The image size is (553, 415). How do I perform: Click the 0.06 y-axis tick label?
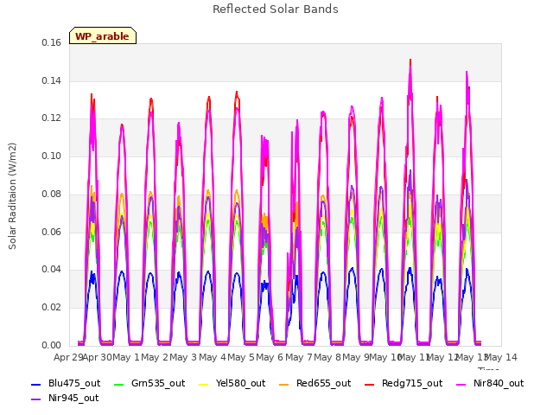(x=51, y=232)
